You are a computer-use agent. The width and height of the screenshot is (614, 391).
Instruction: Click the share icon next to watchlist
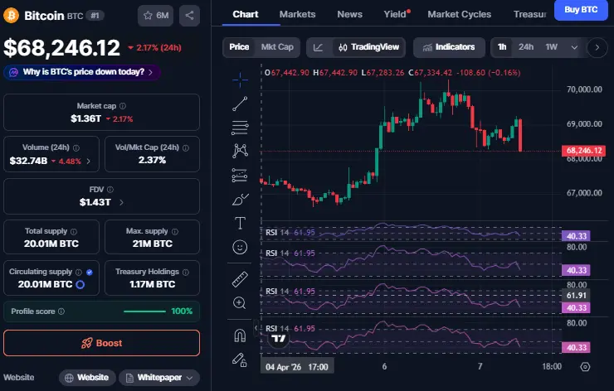pos(189,15)
